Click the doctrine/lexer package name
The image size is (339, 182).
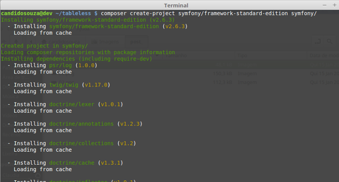tap(72, 104)
